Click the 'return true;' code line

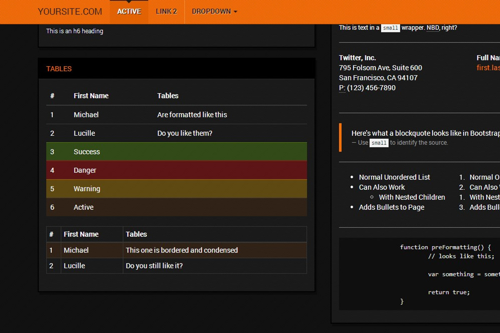click(x=449, y=292)
